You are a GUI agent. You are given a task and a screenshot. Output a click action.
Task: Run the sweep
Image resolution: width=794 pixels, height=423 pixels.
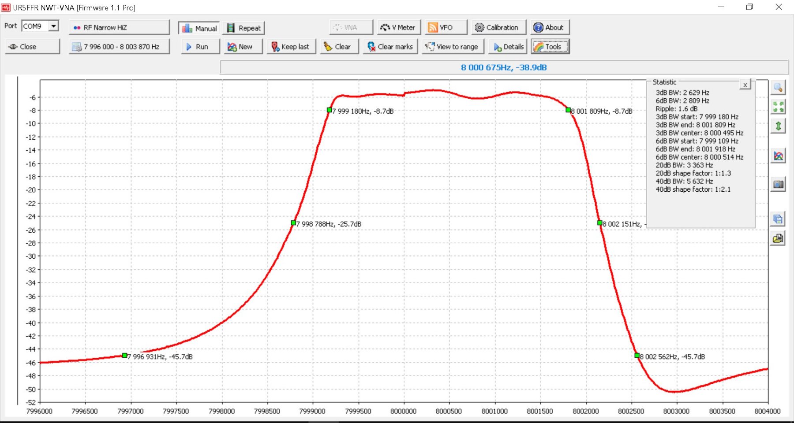pyautogui.click(x=200, y=47)
